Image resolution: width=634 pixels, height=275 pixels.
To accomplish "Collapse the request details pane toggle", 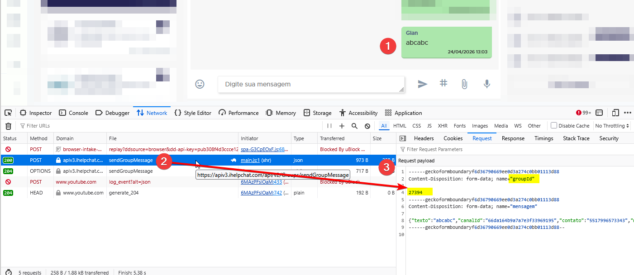I will pyautogui.click(x=403, y=138).
